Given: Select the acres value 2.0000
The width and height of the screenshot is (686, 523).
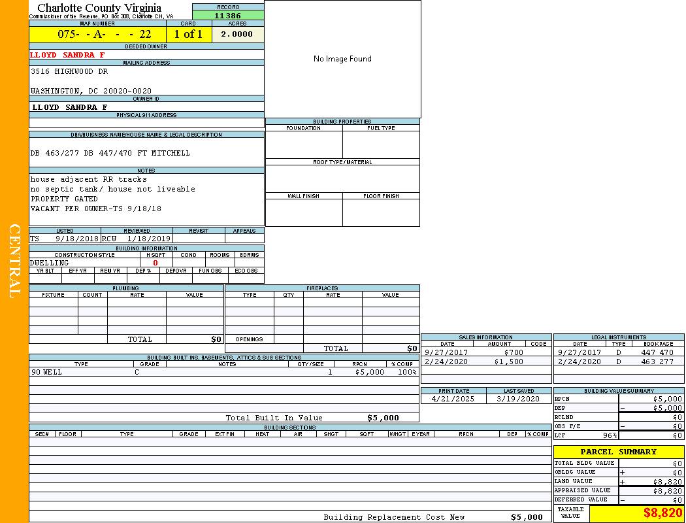Looking at the screenshot, I should point(237,35).
